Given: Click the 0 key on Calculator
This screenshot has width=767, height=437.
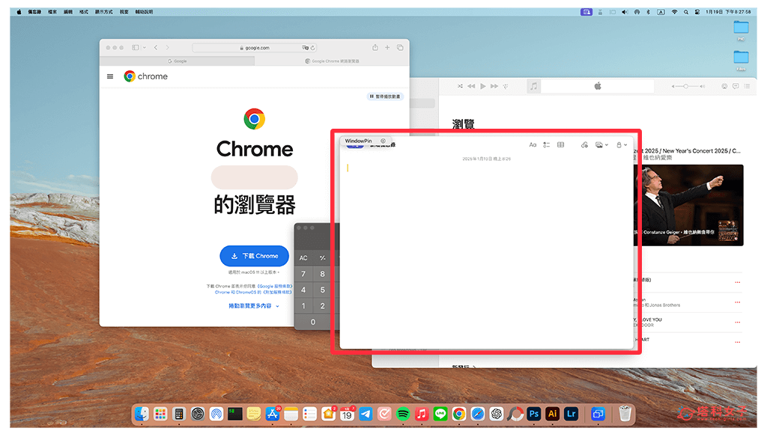Looking at the screenshot, I should [x=313, y=322].
